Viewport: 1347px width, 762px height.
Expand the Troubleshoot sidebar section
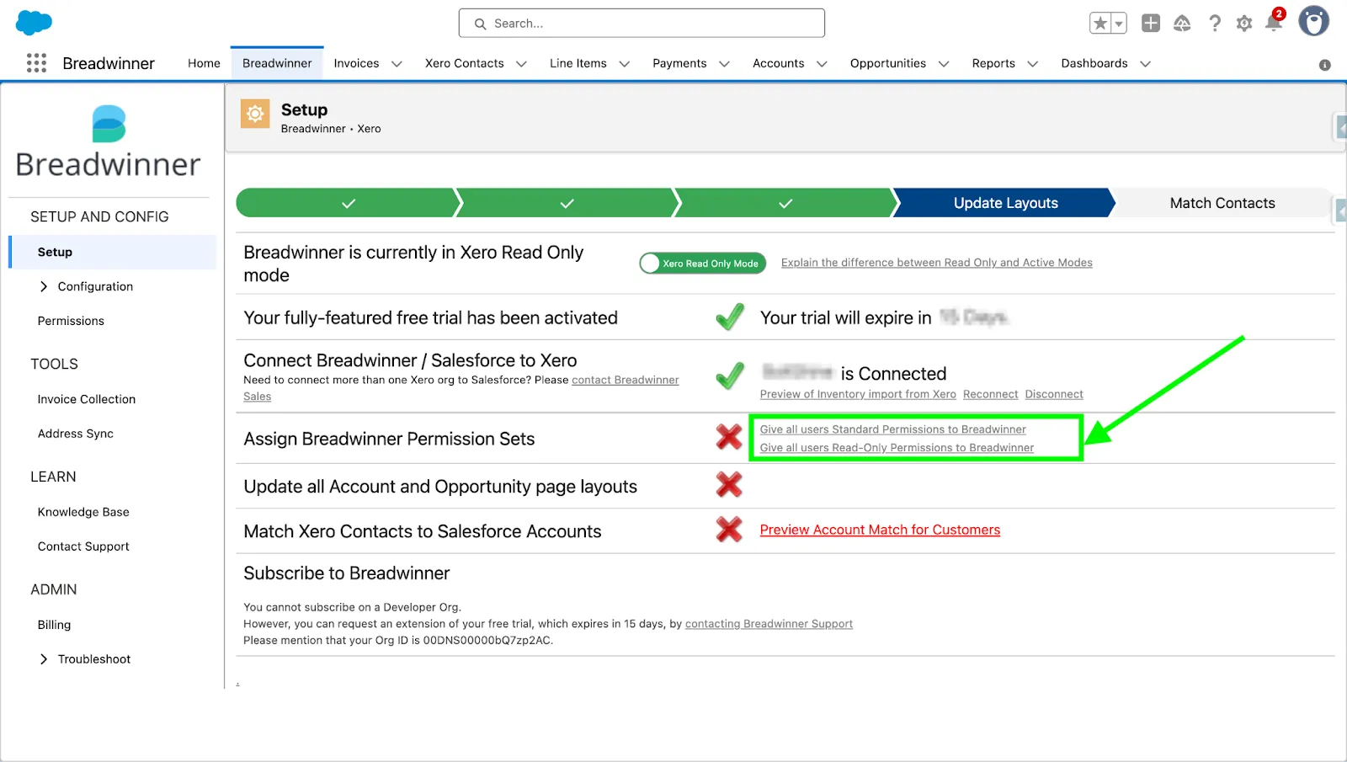tap(44, 659)
